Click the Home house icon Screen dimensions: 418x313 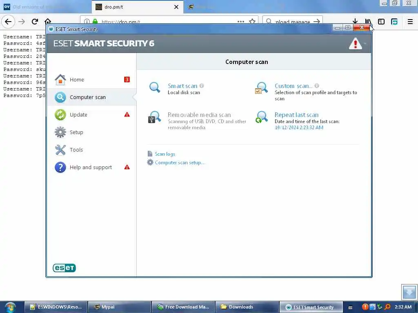(60, 79)
